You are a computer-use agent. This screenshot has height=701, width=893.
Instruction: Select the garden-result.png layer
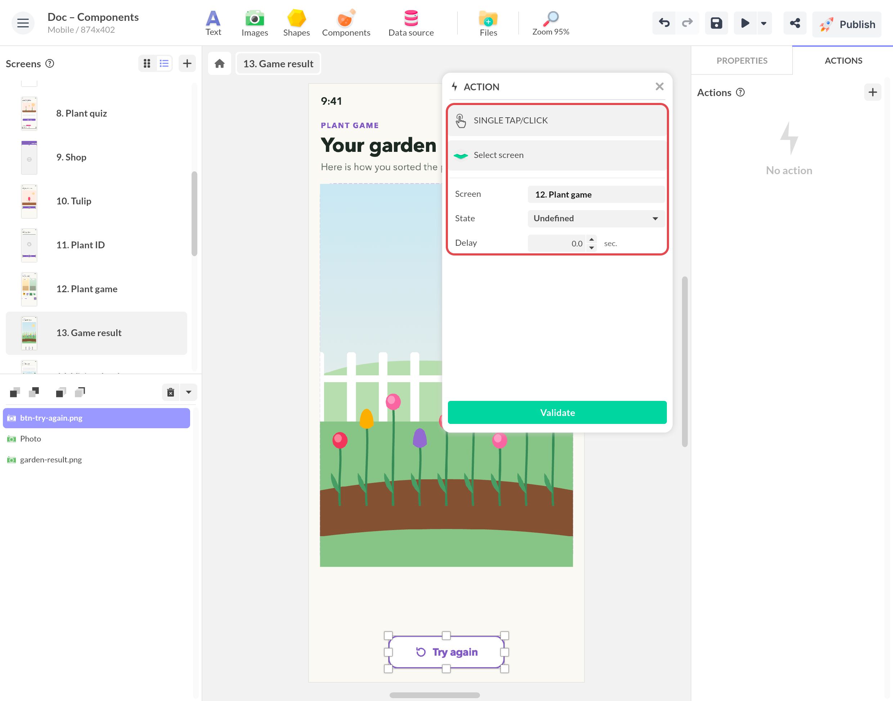(97, 460)
